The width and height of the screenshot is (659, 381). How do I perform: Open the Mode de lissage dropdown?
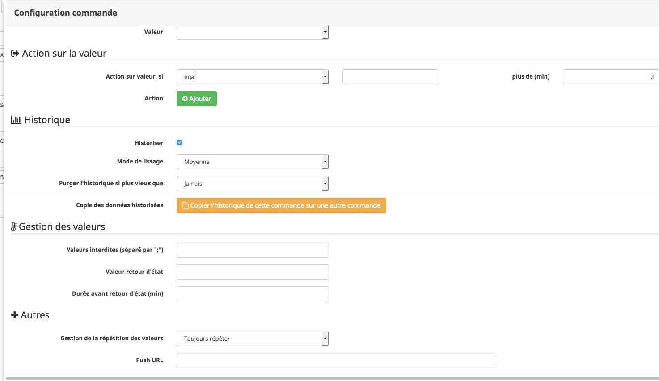[x=253, y=162]
